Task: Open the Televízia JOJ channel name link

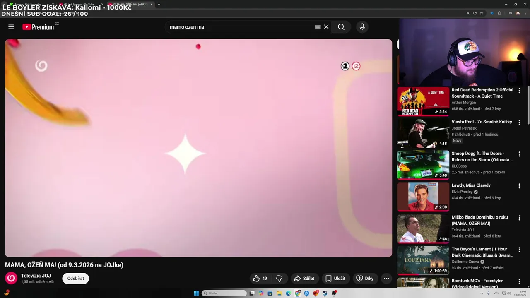Action: [36, 276]
